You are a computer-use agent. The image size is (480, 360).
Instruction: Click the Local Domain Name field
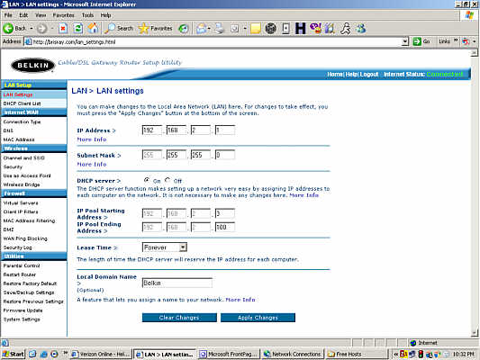(x=177, y=283)
